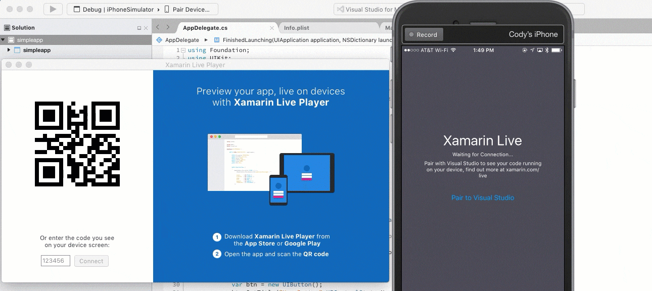Dock the Solution pad using the square icon
The height and width of the screenshot is (291, 652).
139,28
